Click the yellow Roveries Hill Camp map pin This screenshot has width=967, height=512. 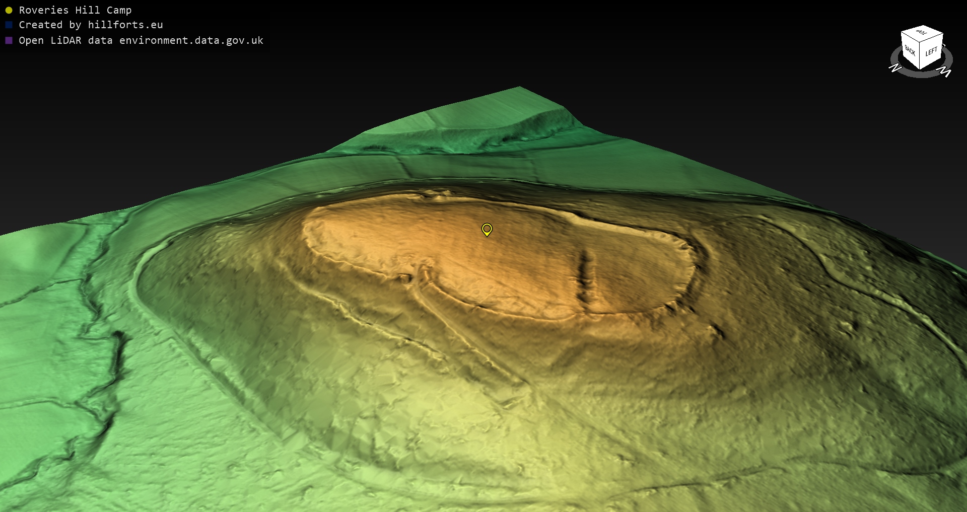tap(487, 230)
